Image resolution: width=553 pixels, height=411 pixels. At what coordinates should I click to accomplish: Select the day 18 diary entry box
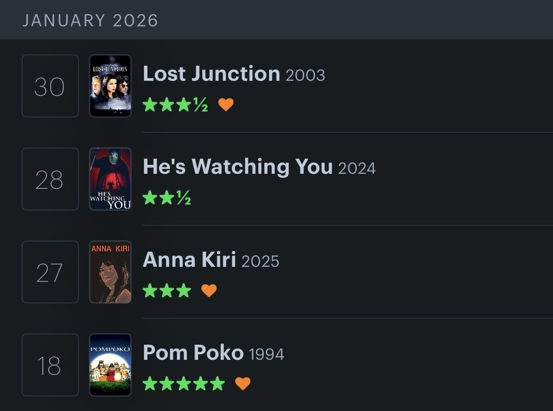click(50, 365)
